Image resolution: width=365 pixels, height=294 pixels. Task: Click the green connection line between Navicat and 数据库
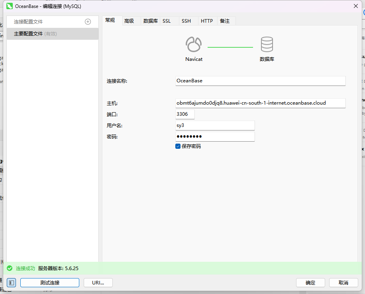coord(230,47)
